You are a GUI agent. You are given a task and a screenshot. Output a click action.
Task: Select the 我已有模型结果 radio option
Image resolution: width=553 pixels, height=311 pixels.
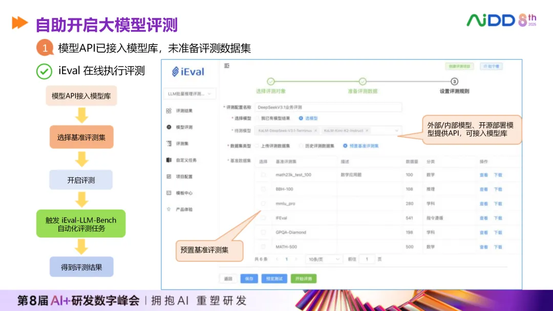[272, 118]
